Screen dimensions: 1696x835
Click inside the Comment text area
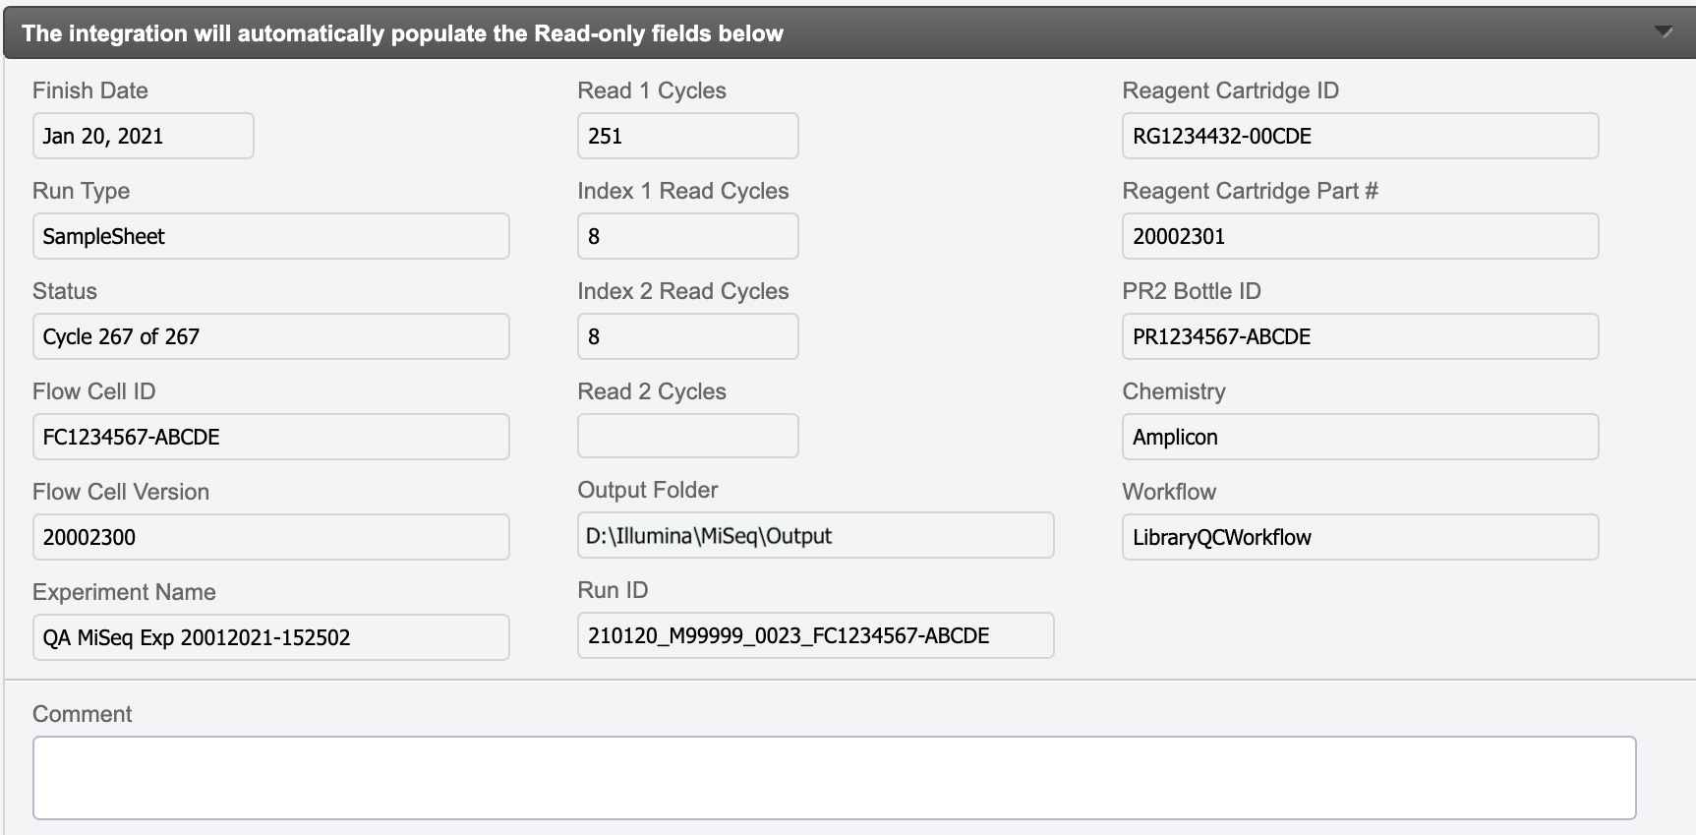834,778
